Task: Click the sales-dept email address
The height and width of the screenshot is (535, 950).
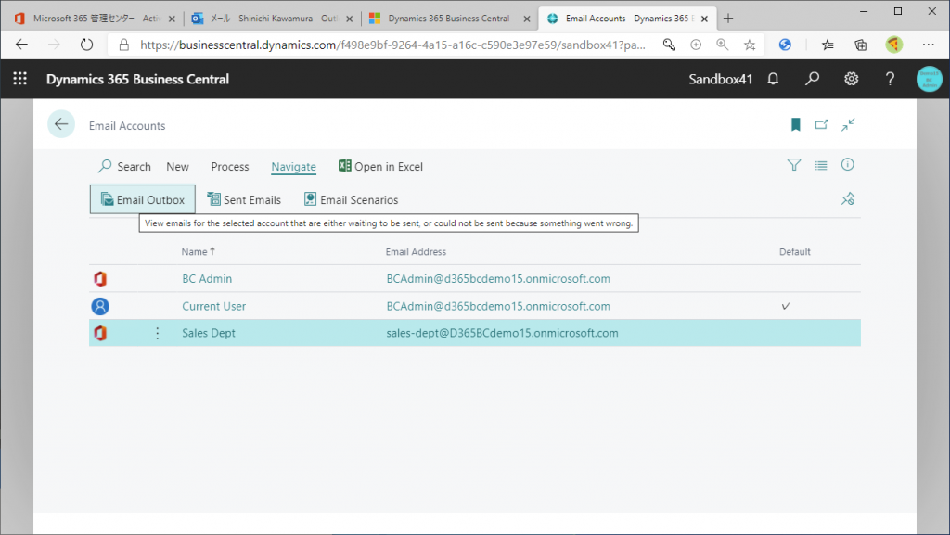Action: (502, 333)
